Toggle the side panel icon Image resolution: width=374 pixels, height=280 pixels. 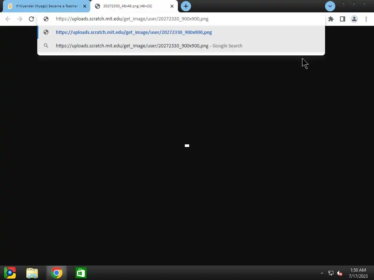[x=343, y=19]
